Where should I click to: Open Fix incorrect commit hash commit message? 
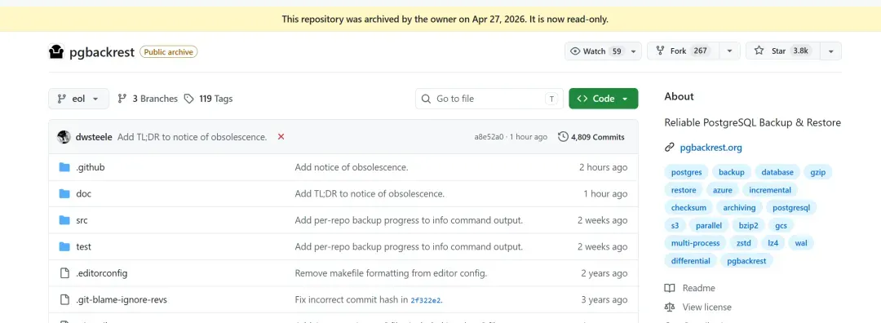point(351,300)
